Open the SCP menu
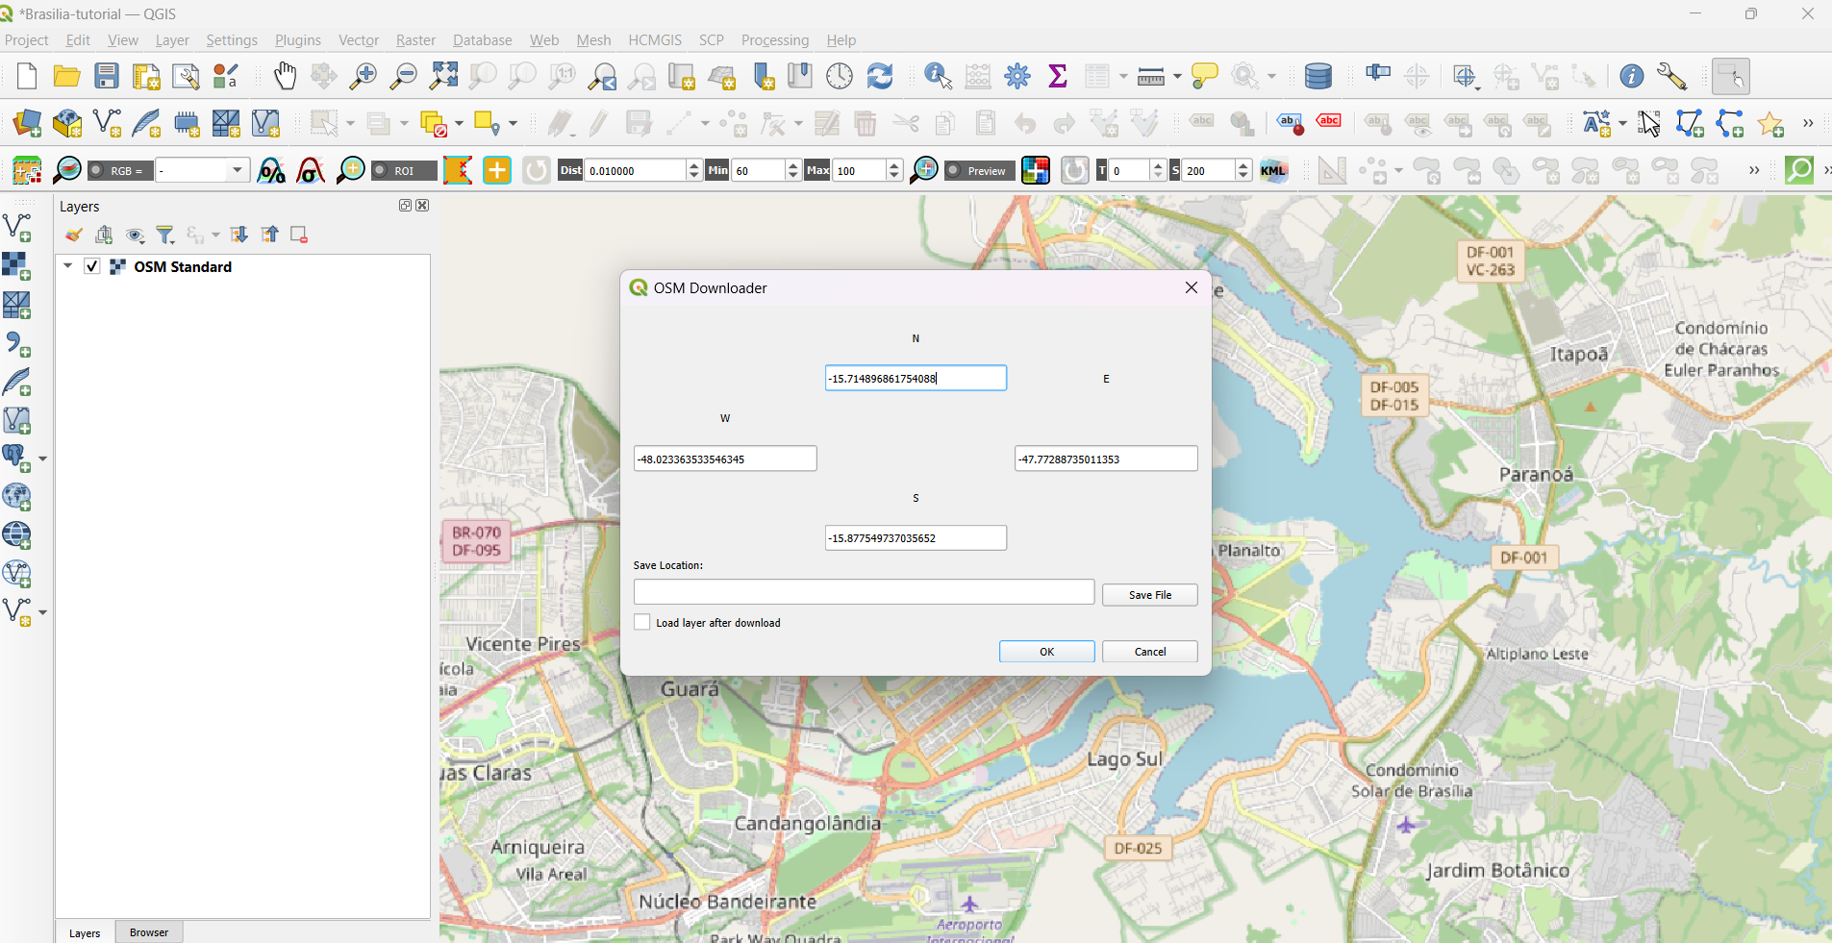Image resolution: width=1832 pixels, height=943 pixels. [712, 40]
